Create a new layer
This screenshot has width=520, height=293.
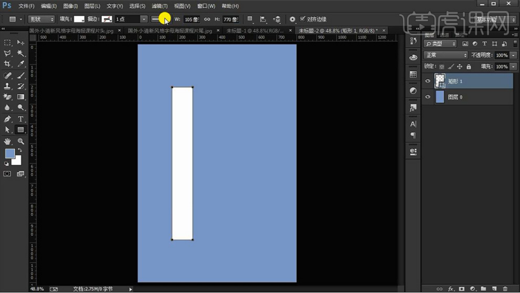[x=494, y=289]
